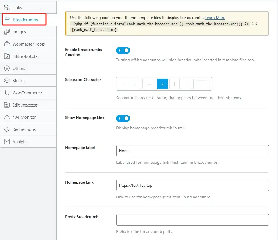This screenshot has height=240, width=278.
Task: Click the Homepage label text field
Action: click(x=192, y=151)
